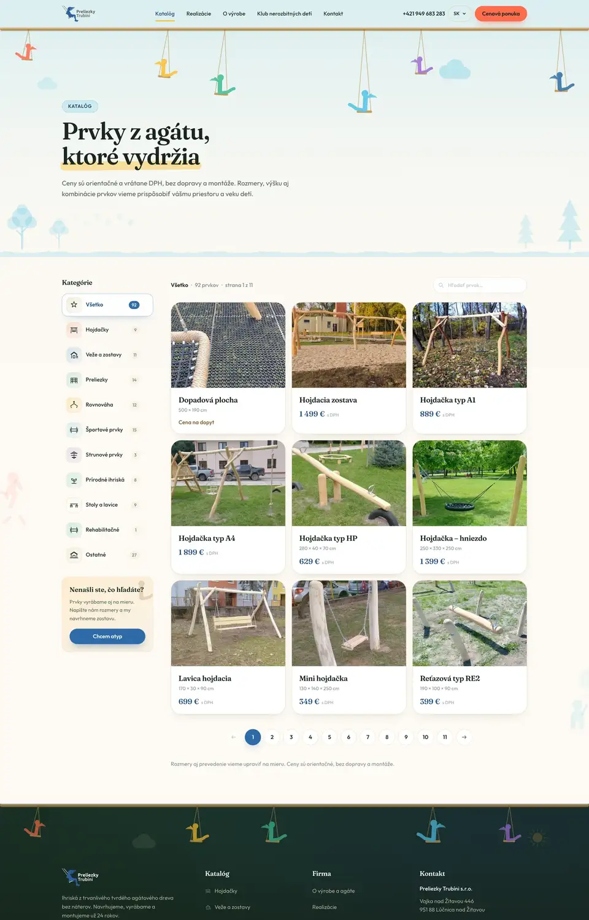Open the footer Veže a zostavy link

(x=233, y=907)
